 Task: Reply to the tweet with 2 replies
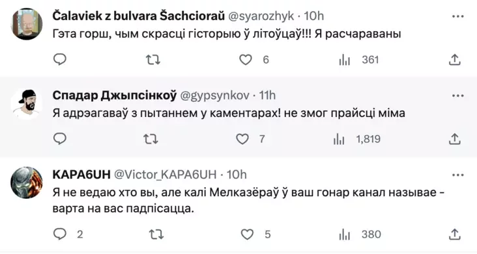pyautogui.click(x=60, y=234)
